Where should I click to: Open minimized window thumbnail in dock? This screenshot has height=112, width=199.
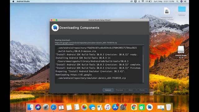[x=161, y=107]
